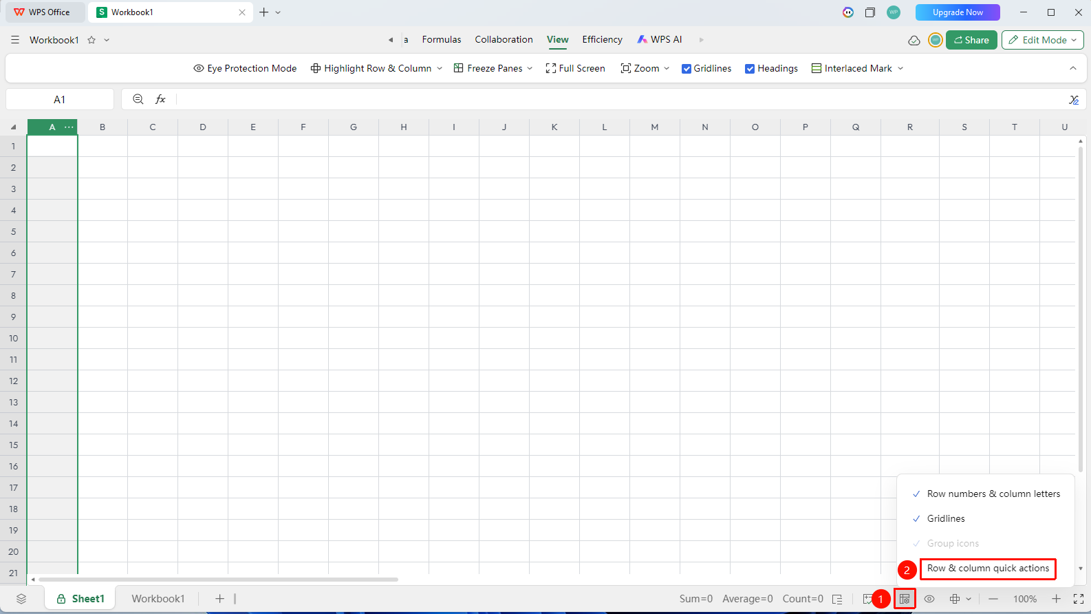Uncheck the Headings checkbox
The height and width of the screenshot is (614, 1091).
(750, 69)
